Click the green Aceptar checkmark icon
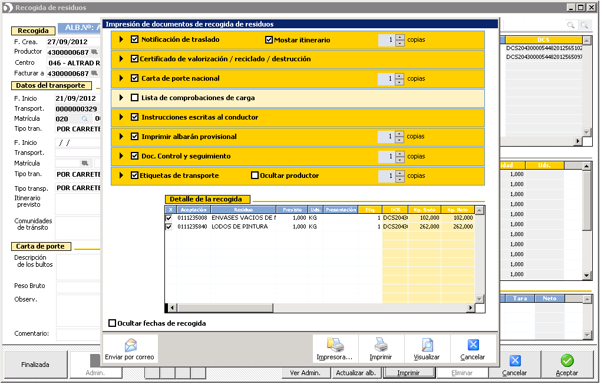Viewport: 601px width, 384px height. (567, 360)
